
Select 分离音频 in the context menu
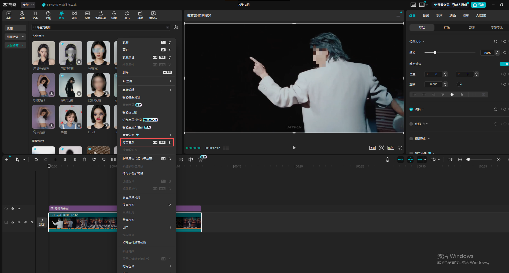coord(147,142)
